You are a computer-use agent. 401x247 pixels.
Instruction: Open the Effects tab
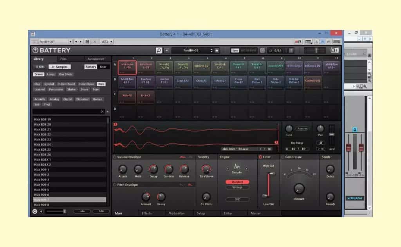146,213
